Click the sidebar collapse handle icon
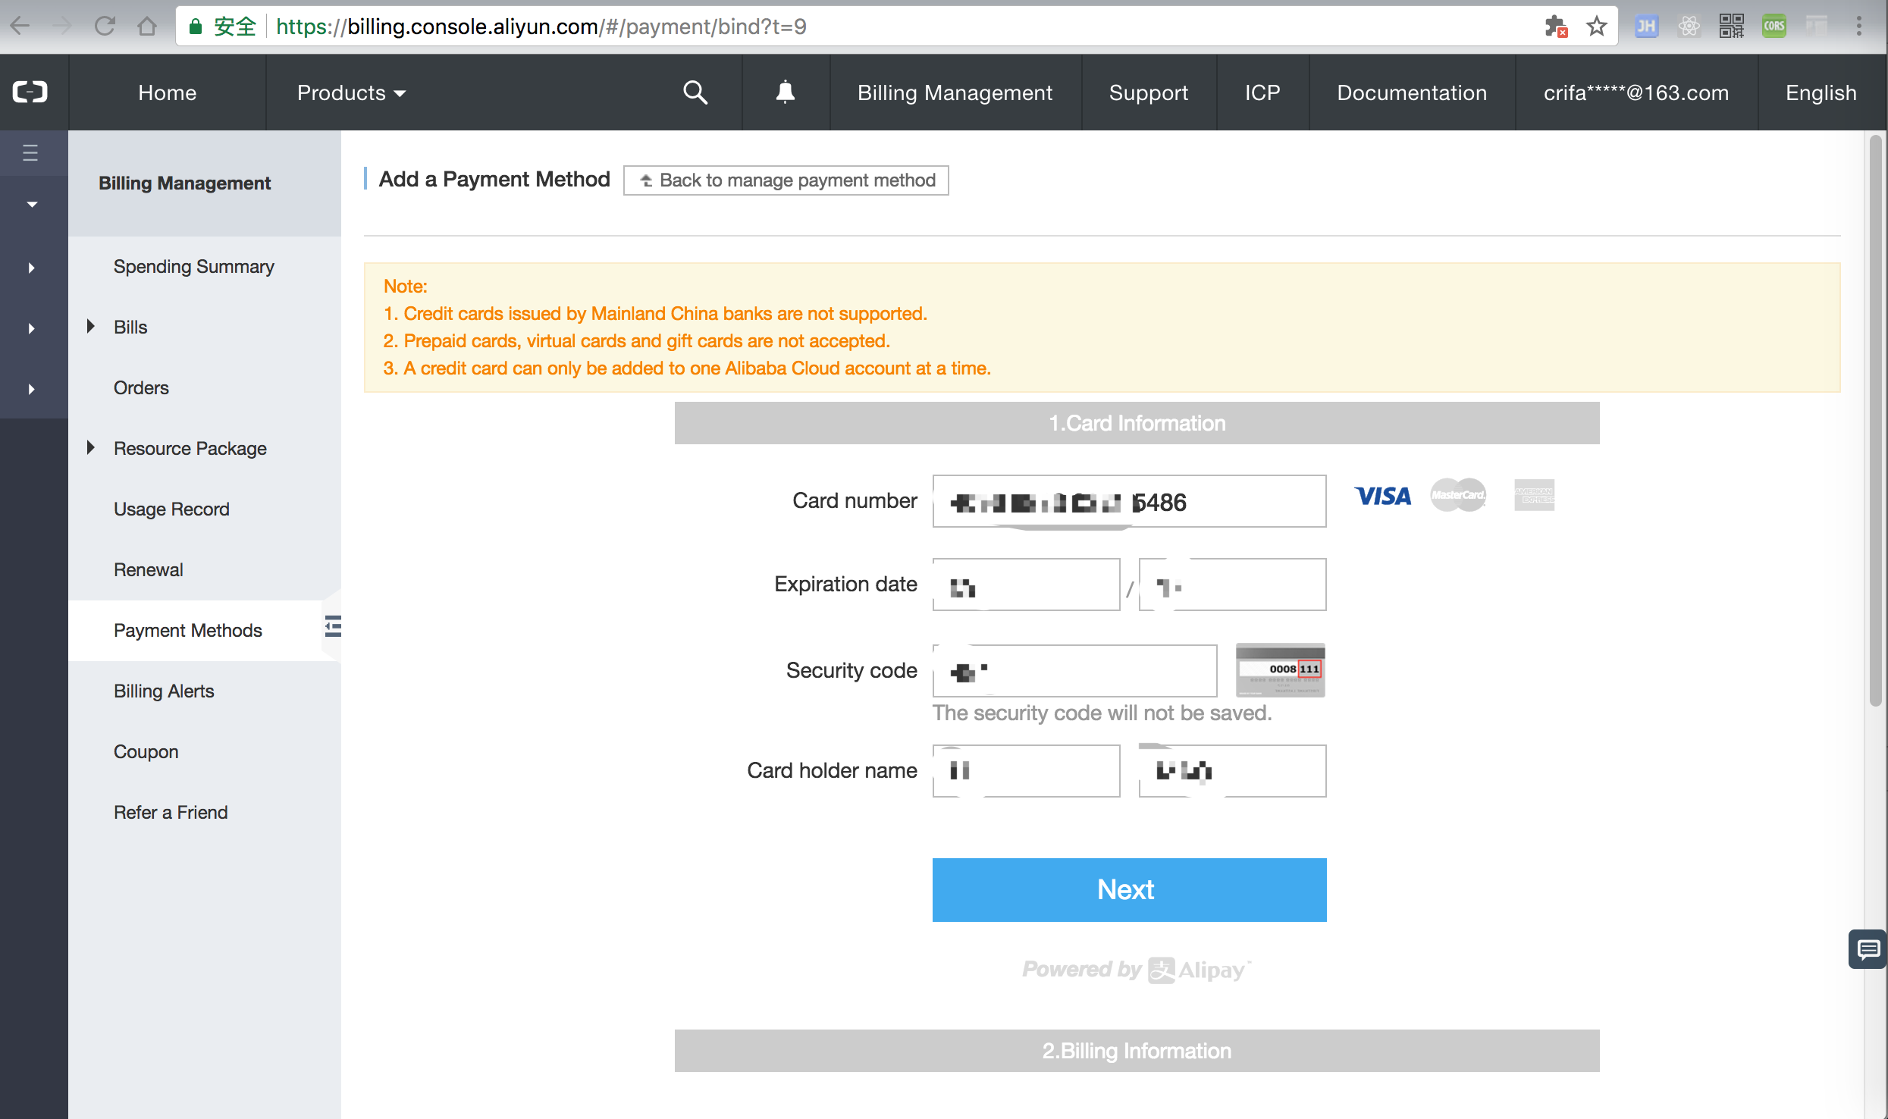1888x1119 pixels. point(333,626)
